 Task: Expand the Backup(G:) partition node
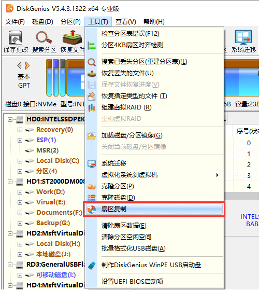point(20,223)
